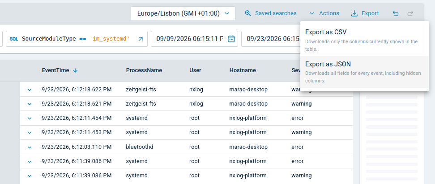The height and width of the screenshot is (184, 435).
Task: Expand the zeitgeist-fts row at 6:12:18.621 PM
Action: click(x=30, y=104)
